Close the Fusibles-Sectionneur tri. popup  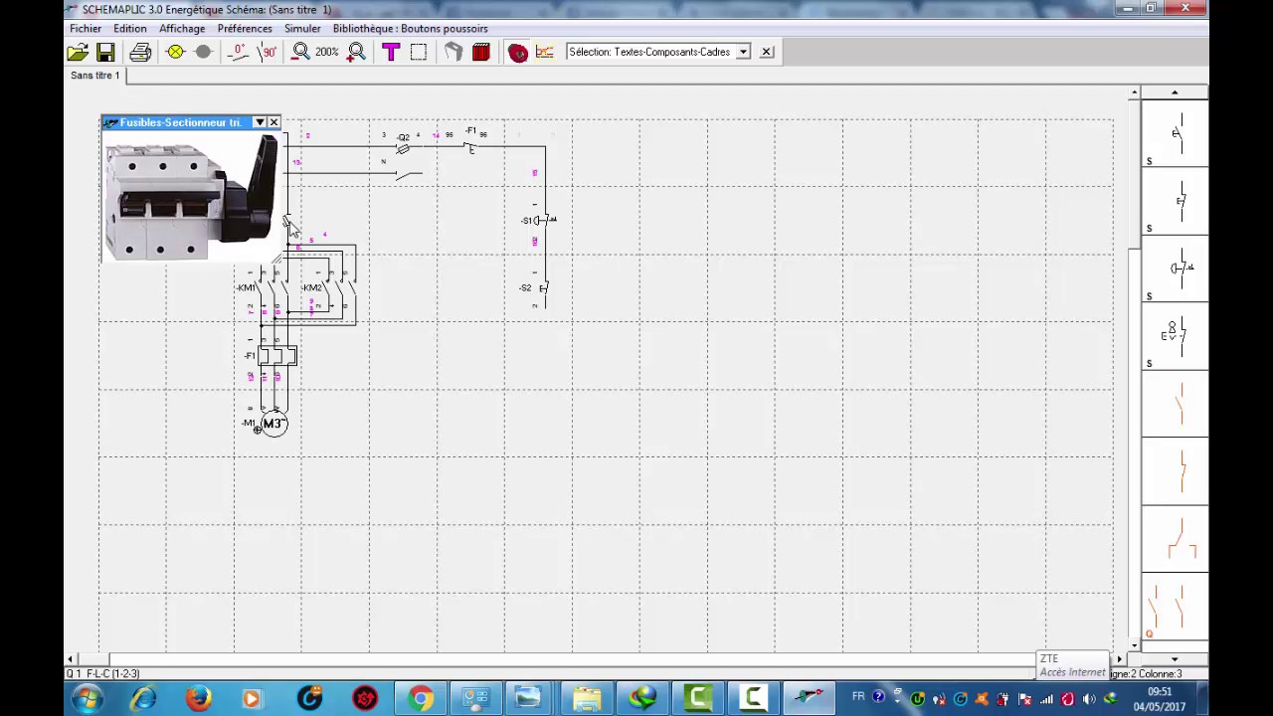pyautogui.click(x=273, y=122)
